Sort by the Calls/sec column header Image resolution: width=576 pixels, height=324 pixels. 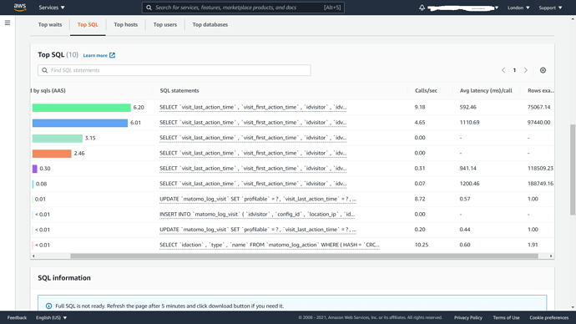click(426, 90)
